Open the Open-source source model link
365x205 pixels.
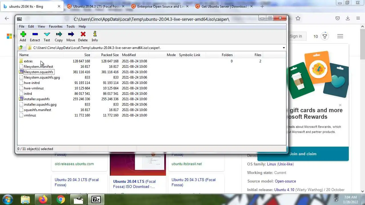tap(285, 181)
